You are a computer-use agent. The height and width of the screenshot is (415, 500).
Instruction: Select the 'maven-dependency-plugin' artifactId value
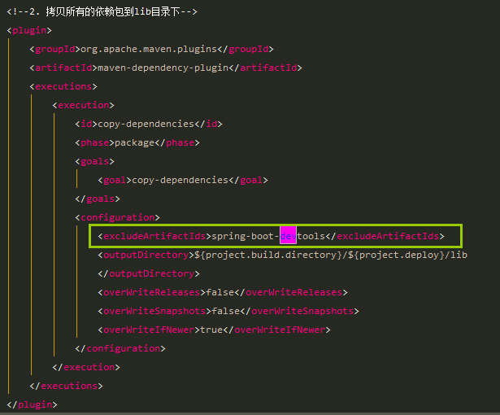point(163,68)
